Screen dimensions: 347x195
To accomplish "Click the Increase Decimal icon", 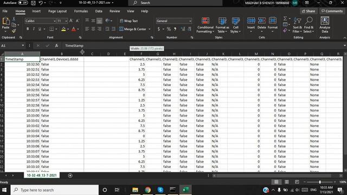I will point(183,29).
